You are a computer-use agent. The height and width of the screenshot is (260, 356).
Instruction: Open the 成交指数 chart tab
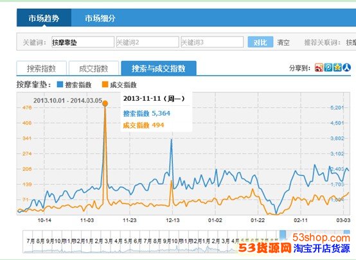click(94, 68)
